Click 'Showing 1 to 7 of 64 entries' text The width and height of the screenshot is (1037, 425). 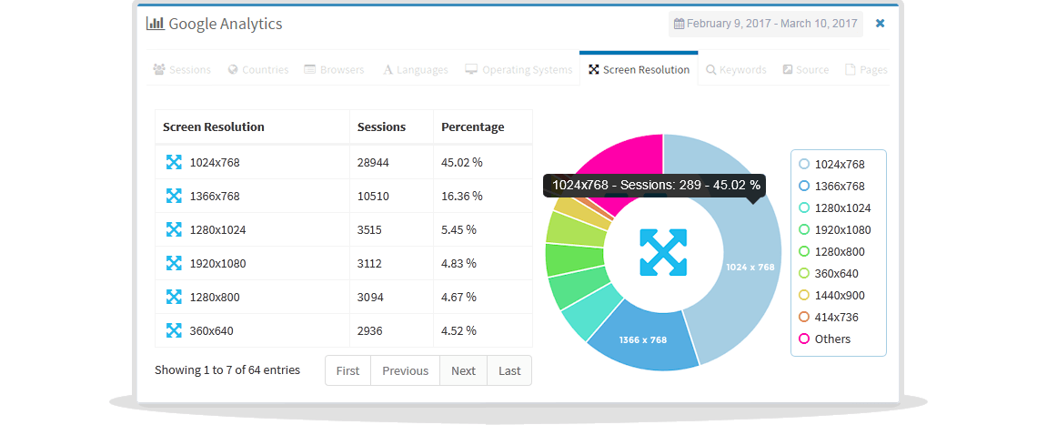tap(227, 370)
